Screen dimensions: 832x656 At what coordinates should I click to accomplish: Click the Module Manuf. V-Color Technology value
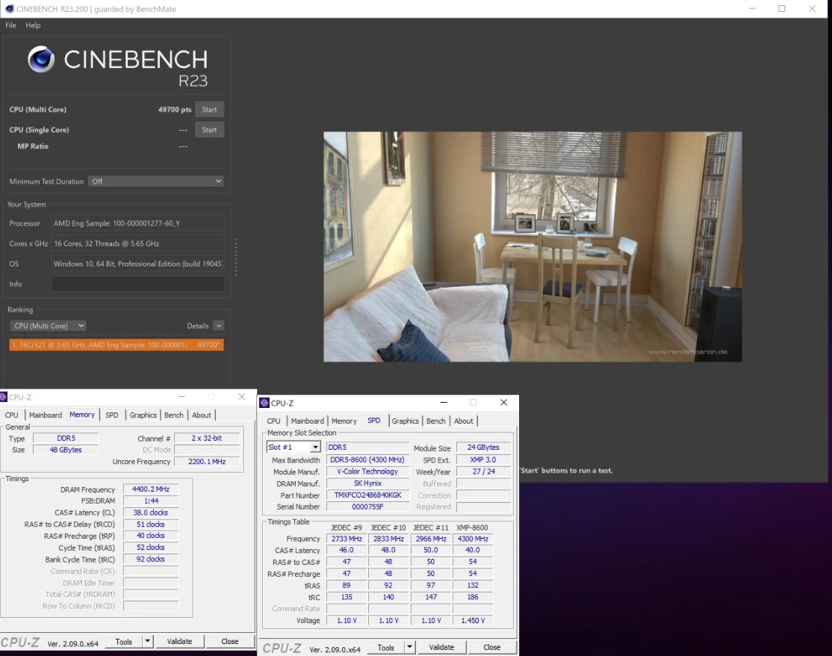[367, 472]
